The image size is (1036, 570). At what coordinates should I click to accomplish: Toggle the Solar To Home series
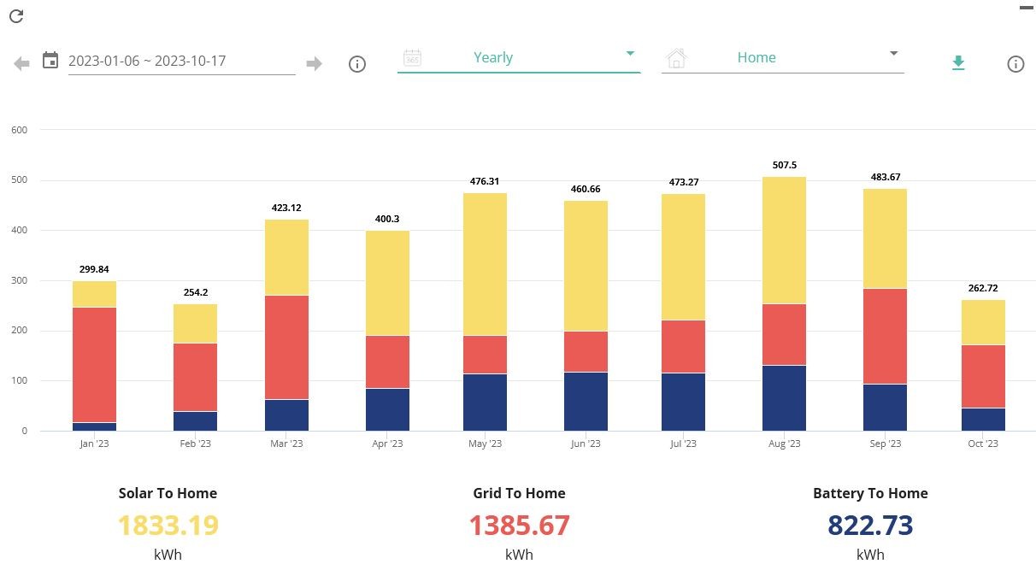[x=168, y=493]
